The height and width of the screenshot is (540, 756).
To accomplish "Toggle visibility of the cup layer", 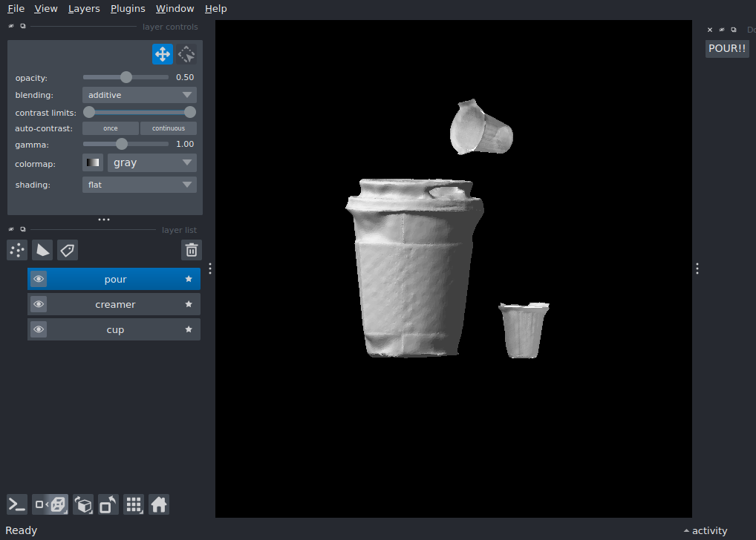I will [x=39, y=329].
